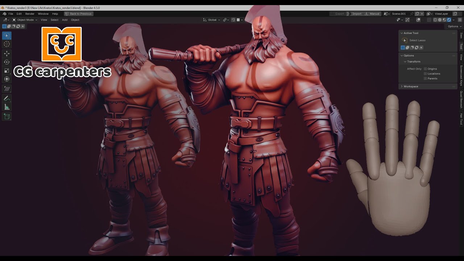Open object visibility and selectability dropdown
Screen dimensions: 464x261
click(400, 20)
